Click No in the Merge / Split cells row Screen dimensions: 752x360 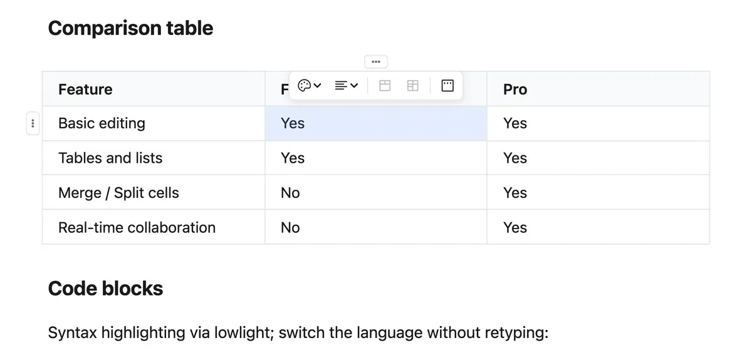(290, 193)
